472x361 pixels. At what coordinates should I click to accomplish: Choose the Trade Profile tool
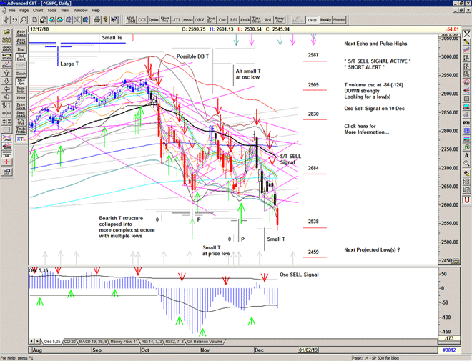click(x=20, y=129)
